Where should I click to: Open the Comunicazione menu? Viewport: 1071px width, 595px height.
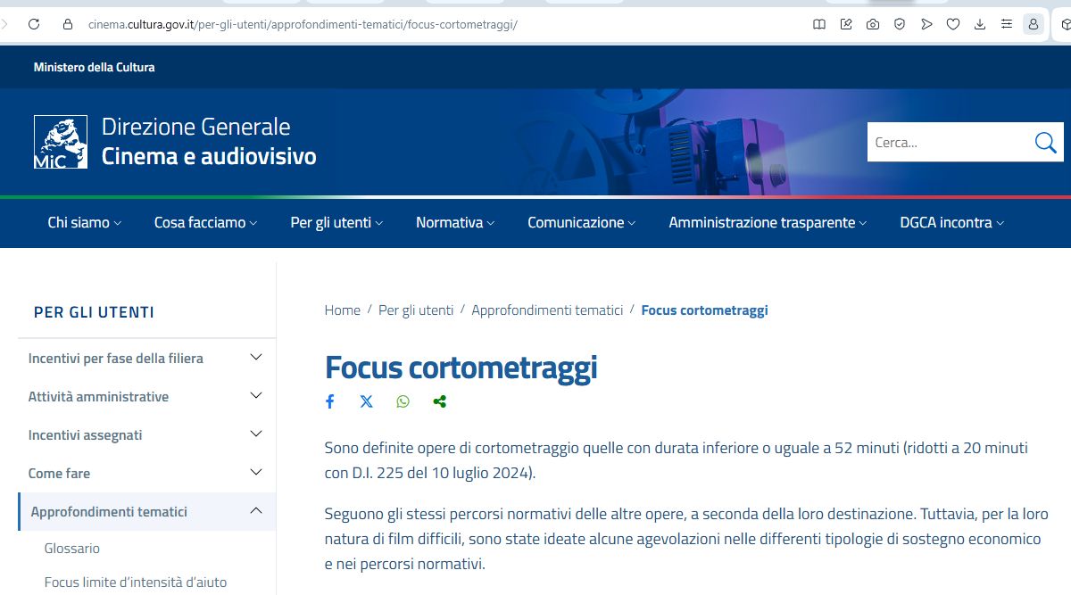[582, 222]
